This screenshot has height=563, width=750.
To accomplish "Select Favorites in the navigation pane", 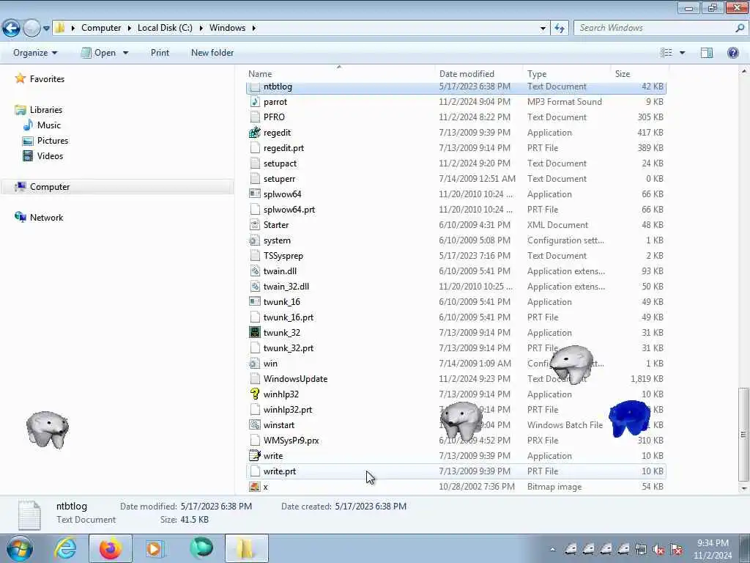I will point(46,79).
